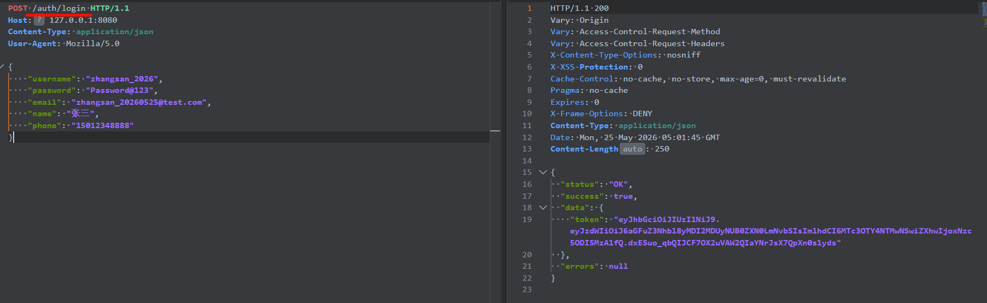Click the X-Frame-Options: DENY line
This screenshot has width=987, height=303.
[601, 113]
